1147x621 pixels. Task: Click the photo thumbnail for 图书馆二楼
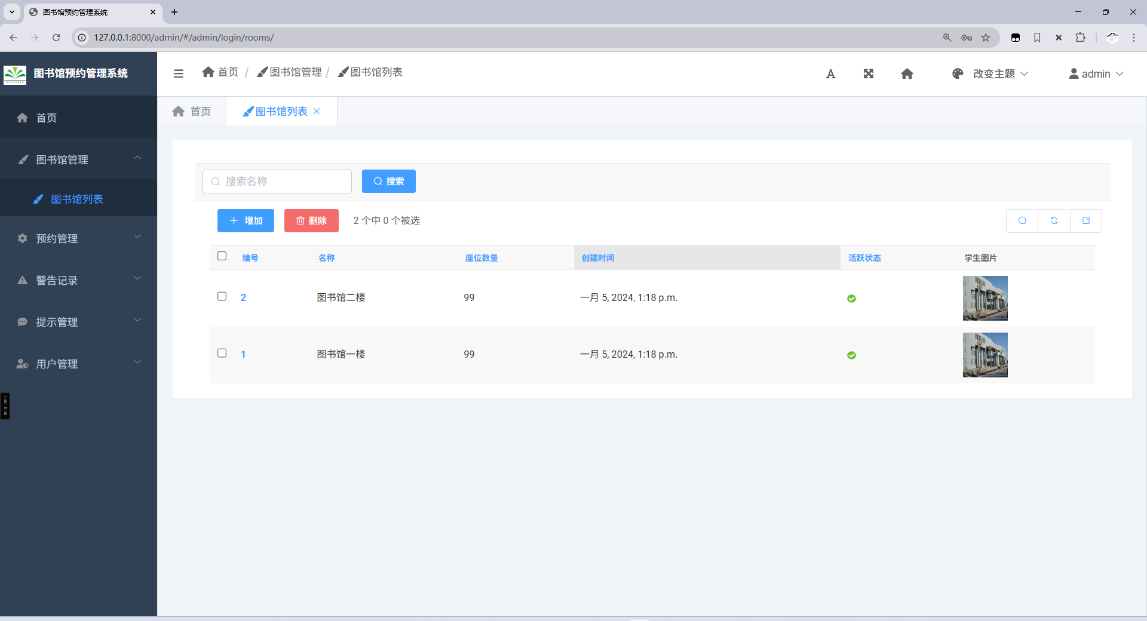(985, 298)
